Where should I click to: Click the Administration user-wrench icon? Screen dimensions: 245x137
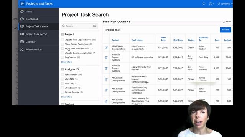point(22,49)
